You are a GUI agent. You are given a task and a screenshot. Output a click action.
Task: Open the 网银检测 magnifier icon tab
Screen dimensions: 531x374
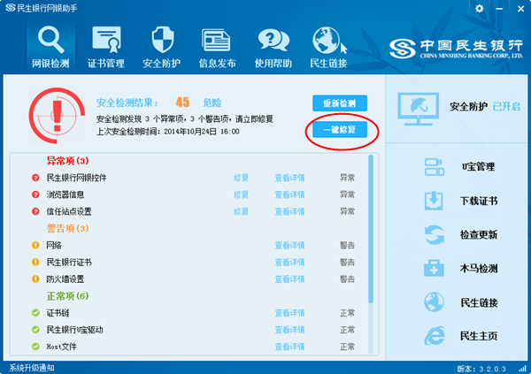(50, 41)
